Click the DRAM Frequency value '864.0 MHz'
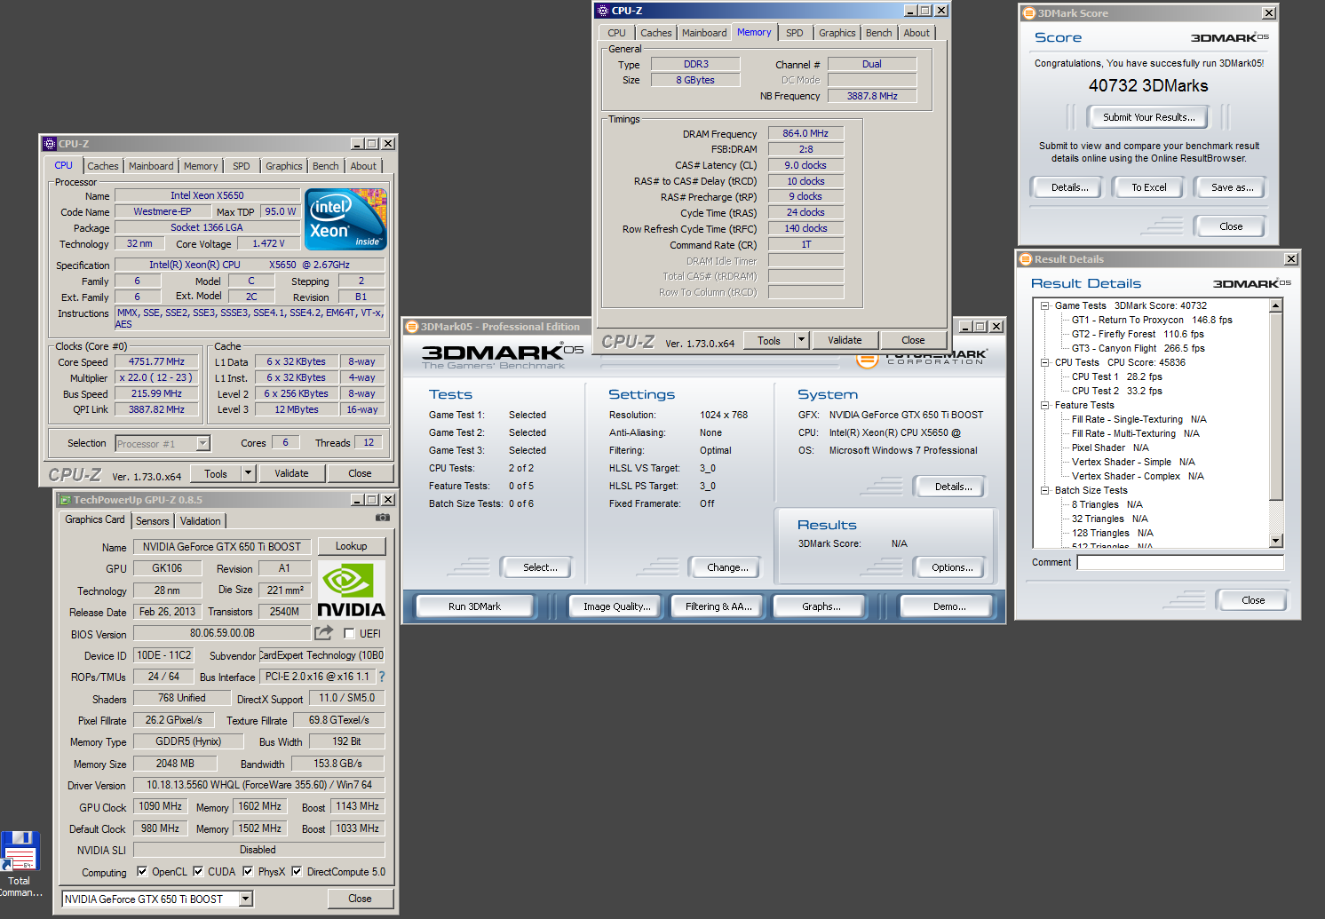 click(x=805, y=133)
